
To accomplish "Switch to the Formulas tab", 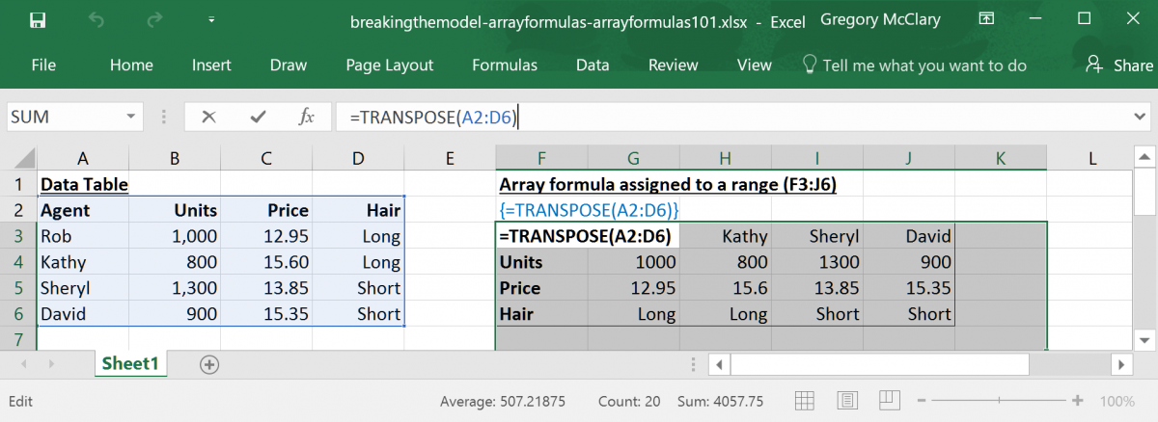I will [505, 66].
